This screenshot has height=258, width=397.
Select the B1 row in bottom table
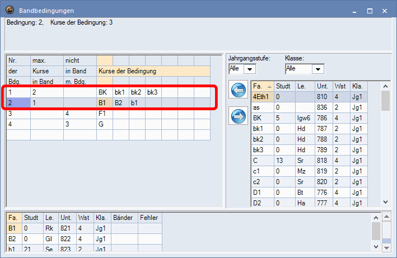tap(14, 228)
